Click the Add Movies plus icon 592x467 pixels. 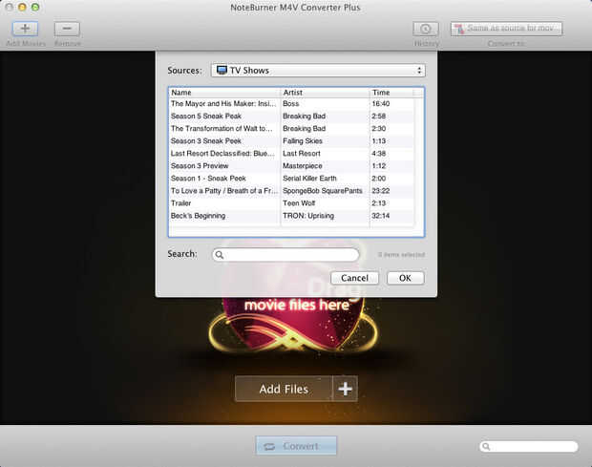pyautogui.click(x=25, y=29)
